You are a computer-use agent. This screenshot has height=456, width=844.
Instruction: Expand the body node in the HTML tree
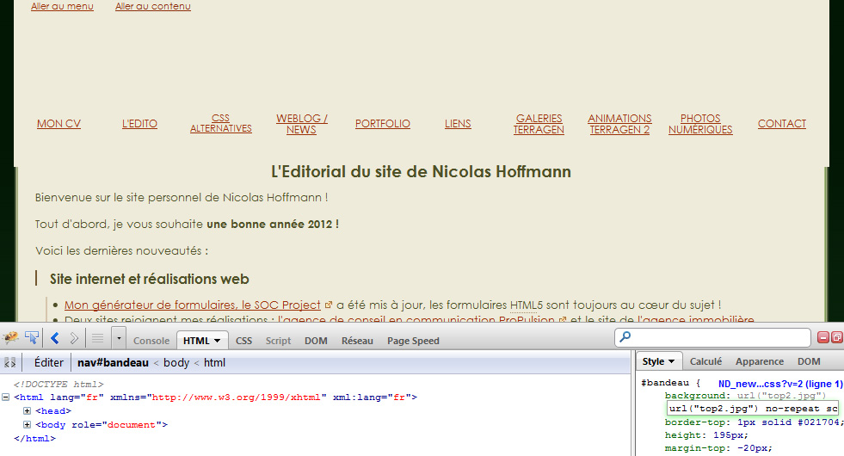coord(27,425)
